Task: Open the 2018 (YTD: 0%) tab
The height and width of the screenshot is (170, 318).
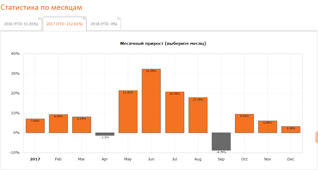Action: [x=104, y=24]
